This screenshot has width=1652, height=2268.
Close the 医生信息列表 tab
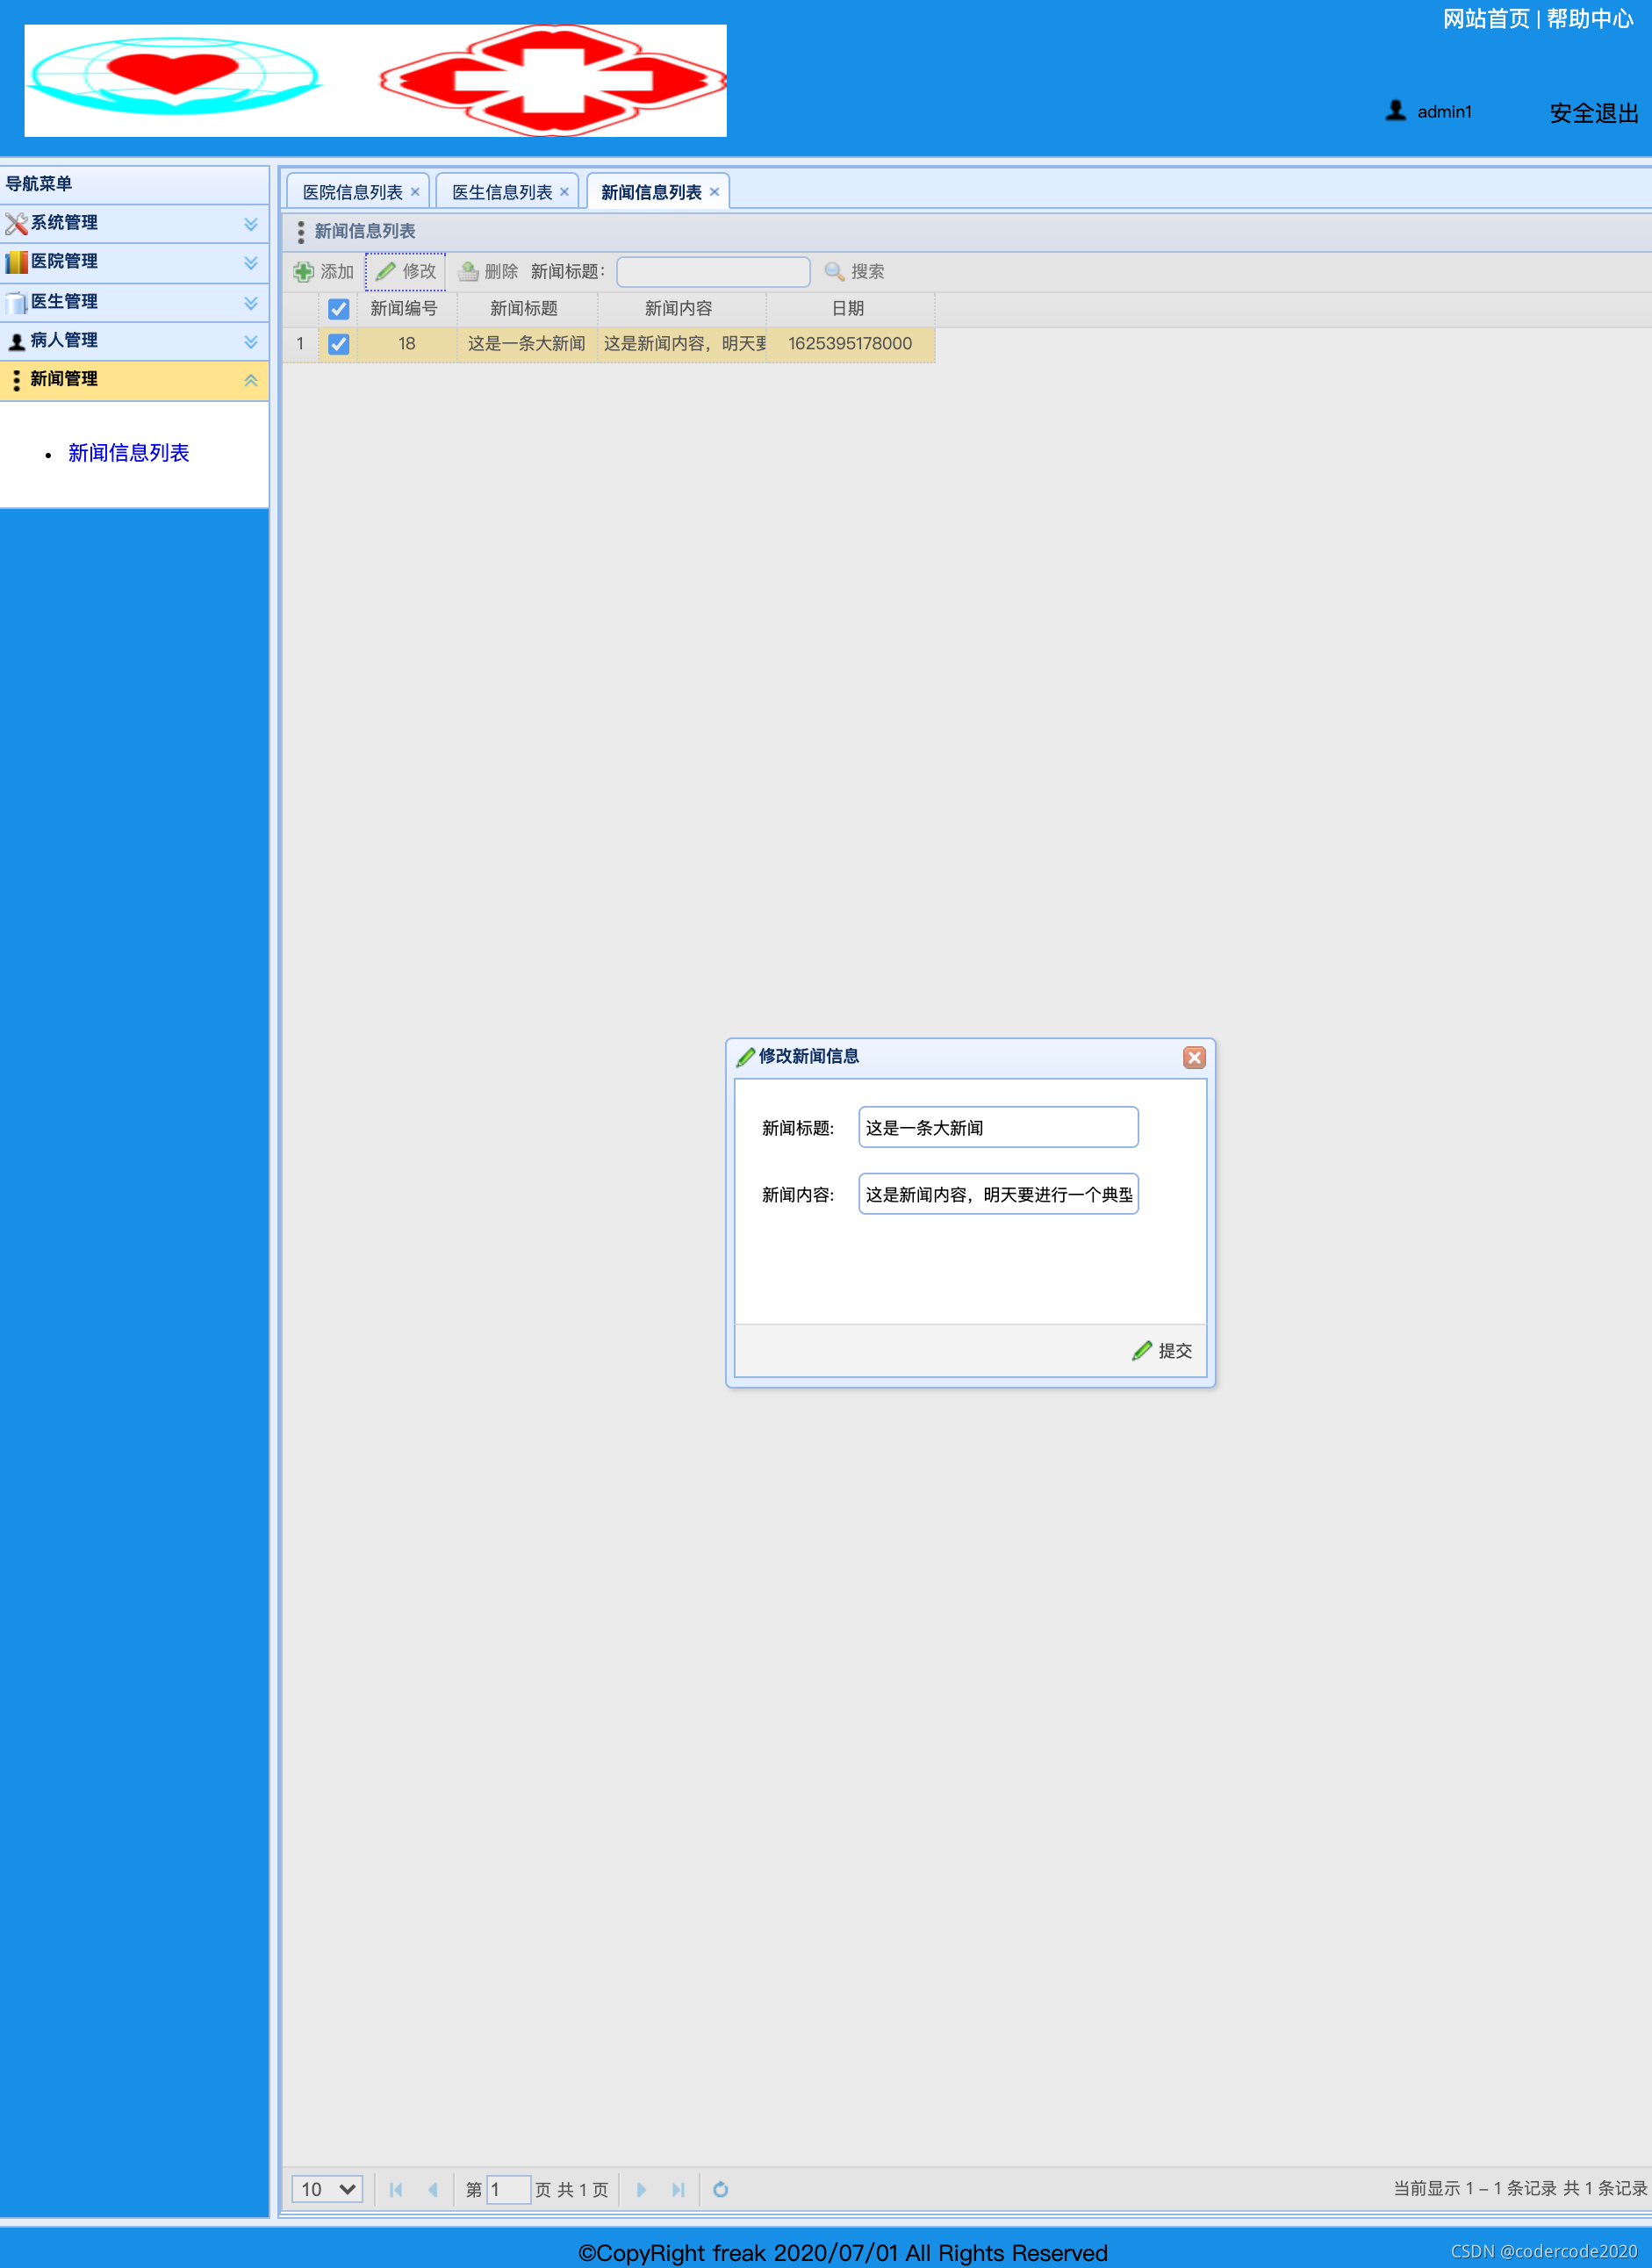564,192
